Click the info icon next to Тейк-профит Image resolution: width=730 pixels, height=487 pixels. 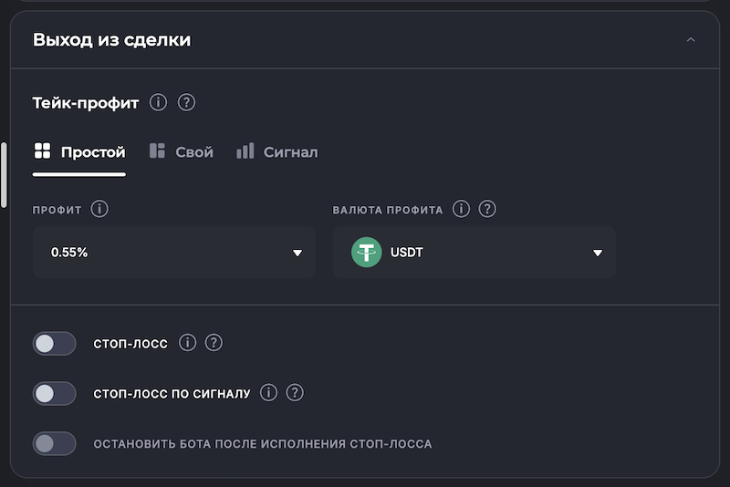click(158, 102)
